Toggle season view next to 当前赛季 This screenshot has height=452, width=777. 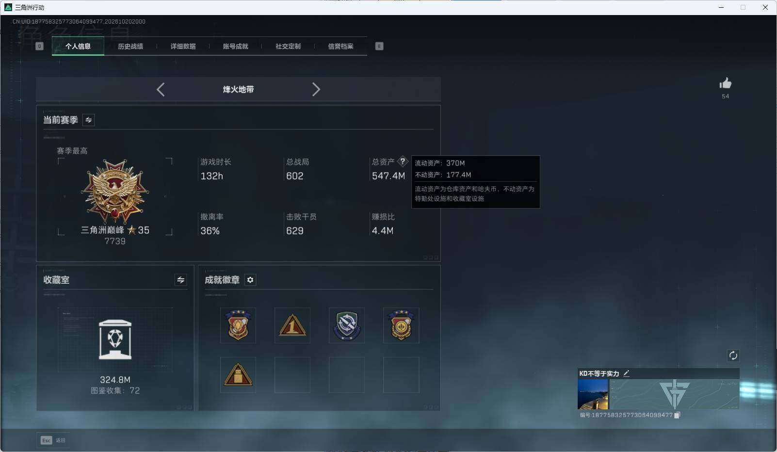coord(88,120)
